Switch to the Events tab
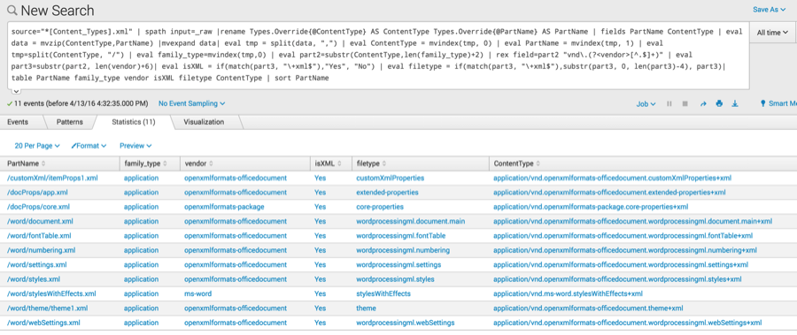 click(x=18, y=122)
